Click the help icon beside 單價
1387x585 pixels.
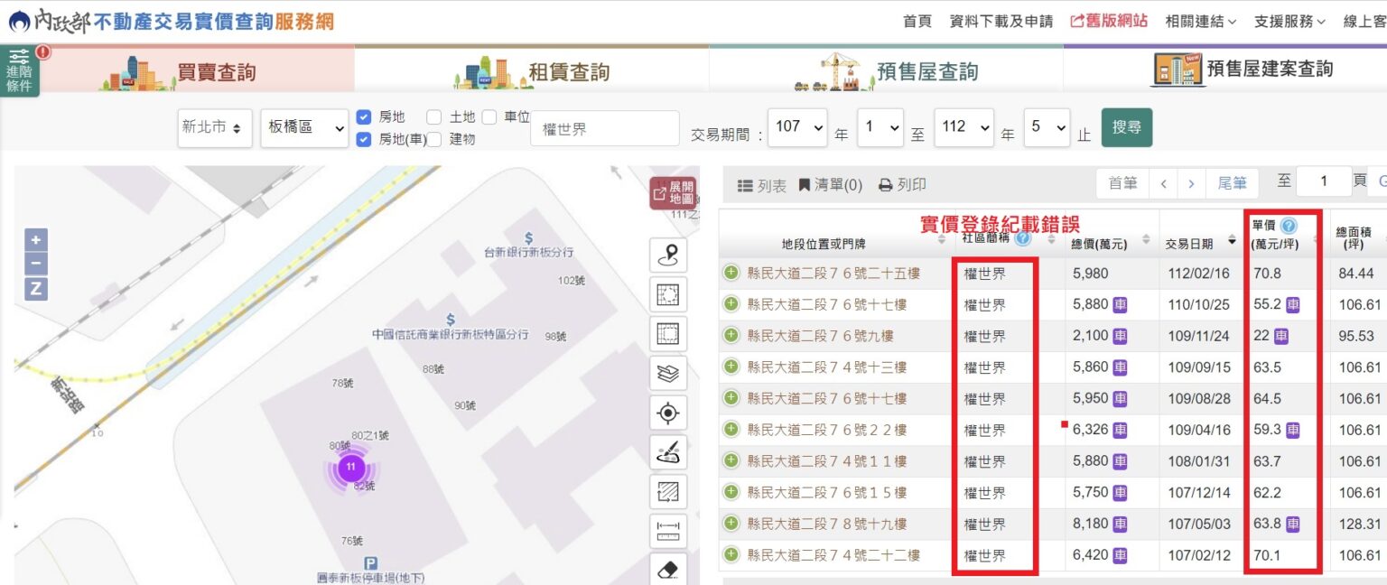point(1289,226)
